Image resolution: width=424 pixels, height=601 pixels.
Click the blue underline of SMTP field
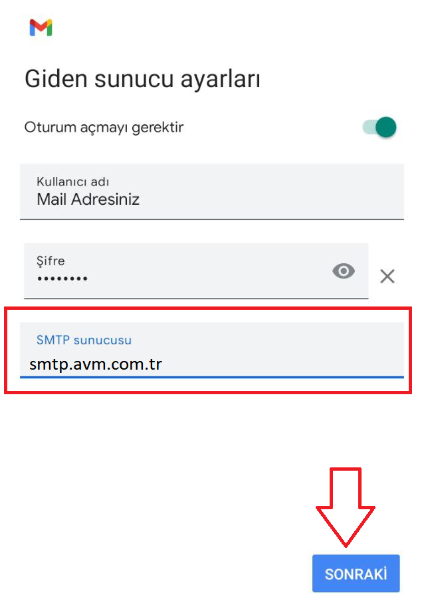(211, 376)
